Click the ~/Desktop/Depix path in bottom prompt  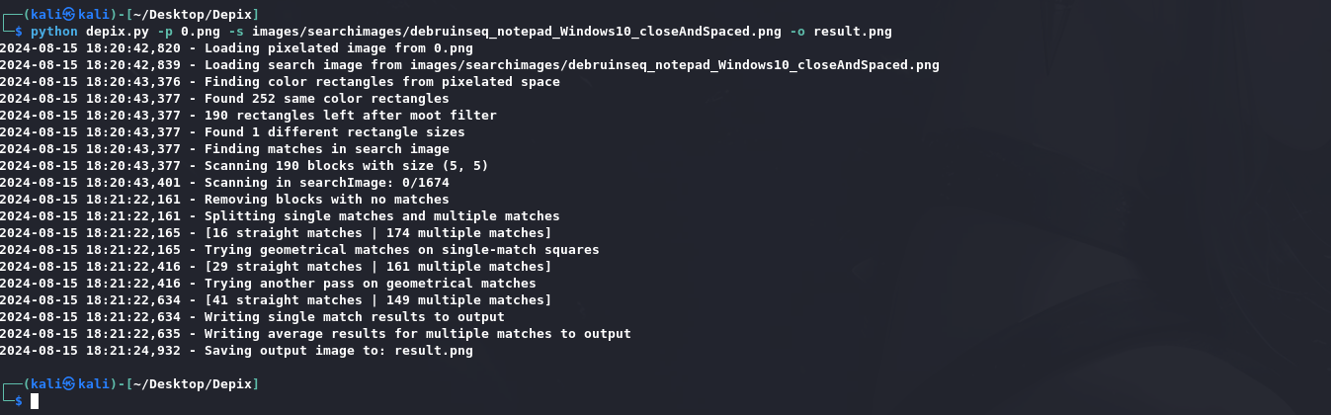coord(192,383)
